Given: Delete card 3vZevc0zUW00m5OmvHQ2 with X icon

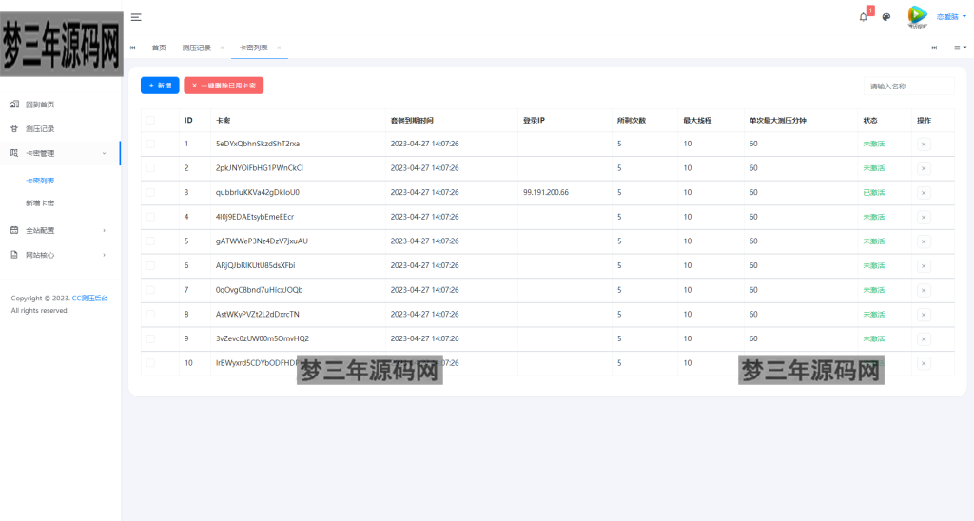Looking at the screenshot, I should [x=924, y=339].
